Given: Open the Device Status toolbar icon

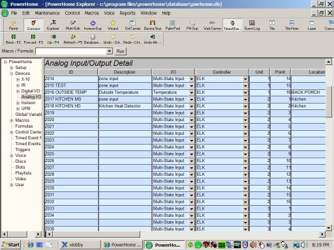Looking at the screenshot, I should (x=153, y=25).
